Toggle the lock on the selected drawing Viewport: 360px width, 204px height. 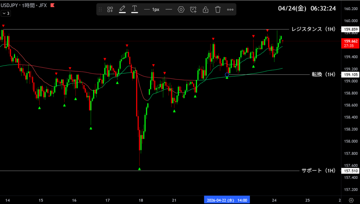click(x=206, y=9)
